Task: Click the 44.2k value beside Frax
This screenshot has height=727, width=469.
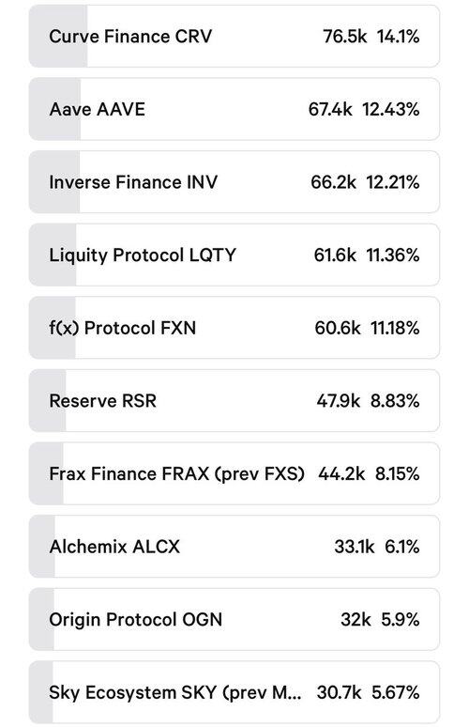Action: tap(341, 473)
